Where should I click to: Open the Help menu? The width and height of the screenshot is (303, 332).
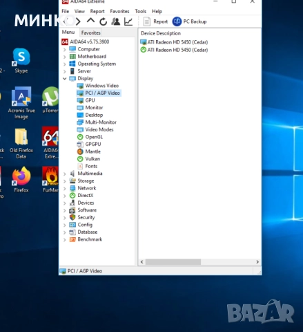pyautogui.click(x=157, y=11)
